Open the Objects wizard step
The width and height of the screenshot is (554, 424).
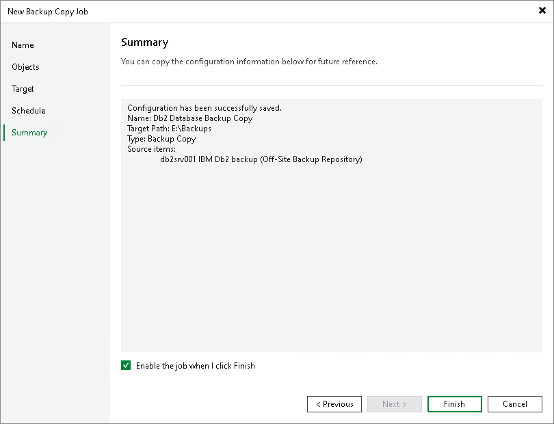tap(25, 67)
